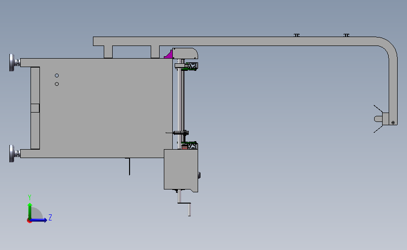The height and width of the screenshot is (250, 407).
Task: Select the upper small circular hole on the panel
Action: click(57, 76)
